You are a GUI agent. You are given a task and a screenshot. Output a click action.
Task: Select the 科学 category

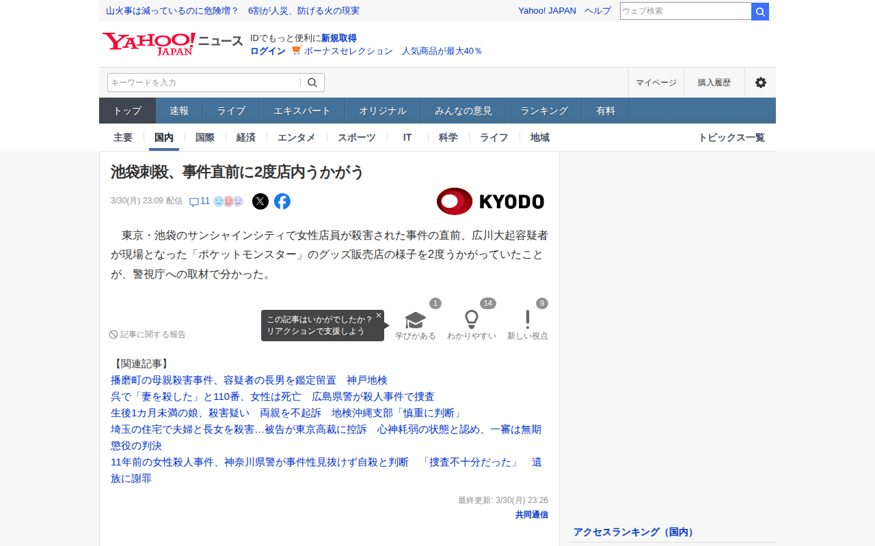(x=448, y=137)
